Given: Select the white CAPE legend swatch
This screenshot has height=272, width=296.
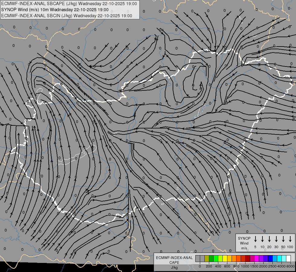Looking at the screenshot, I should coord(289,258).
